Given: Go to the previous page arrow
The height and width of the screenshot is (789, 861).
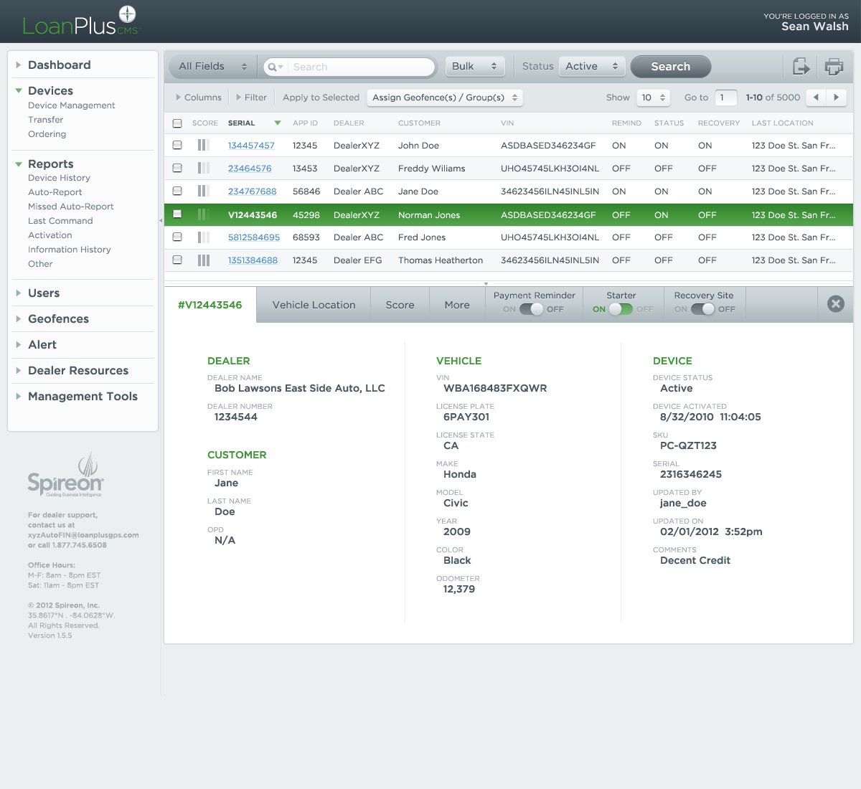Looking at the screenshot, I should click(x=816, y=98).
